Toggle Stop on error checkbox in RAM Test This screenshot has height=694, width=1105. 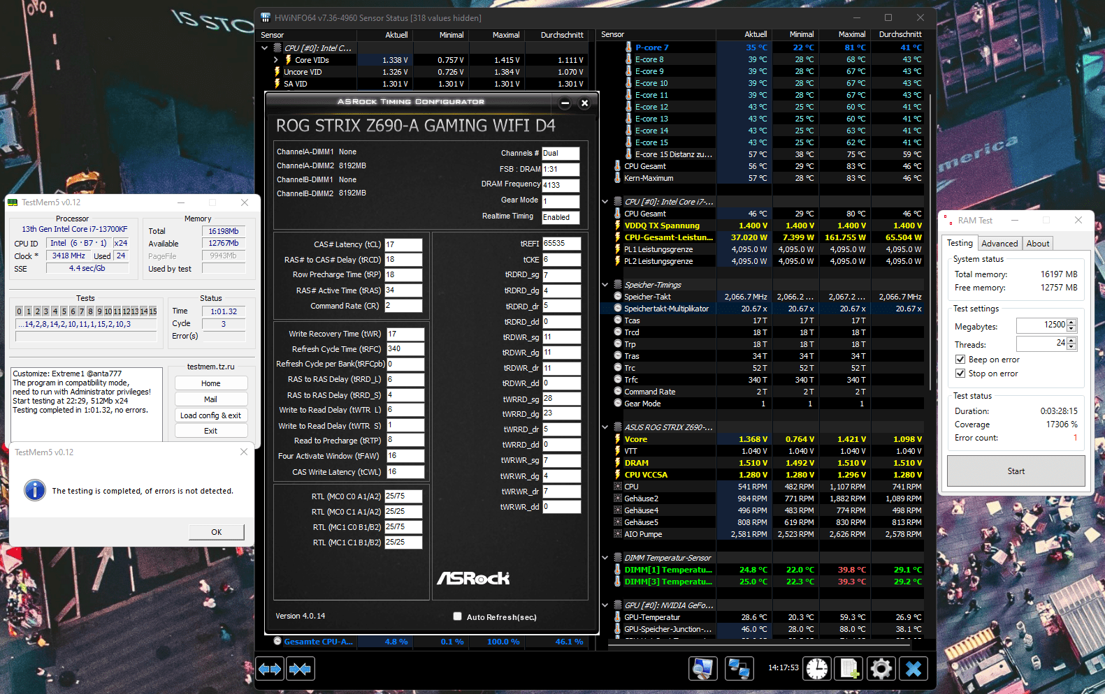[x=960, y=374]
